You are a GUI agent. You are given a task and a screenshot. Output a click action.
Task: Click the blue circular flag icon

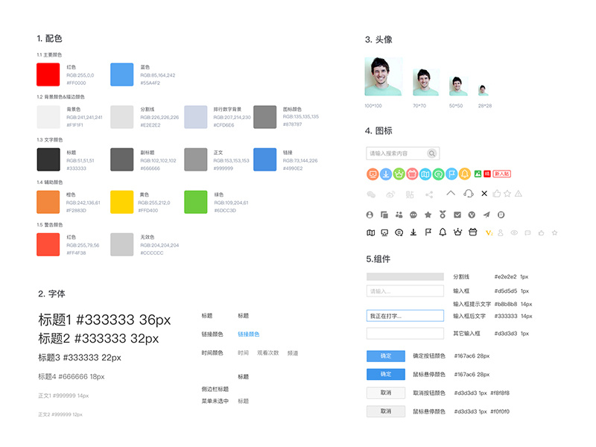pos(451,174)
